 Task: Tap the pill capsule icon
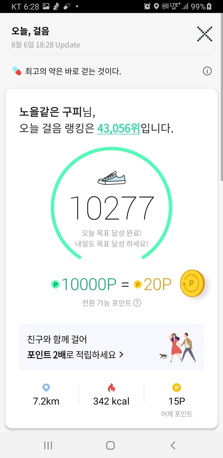pos(17,71)
